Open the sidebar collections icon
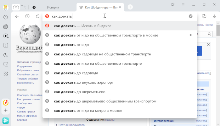This screenshot has width=220, height=126. click(x=6, y=27)
